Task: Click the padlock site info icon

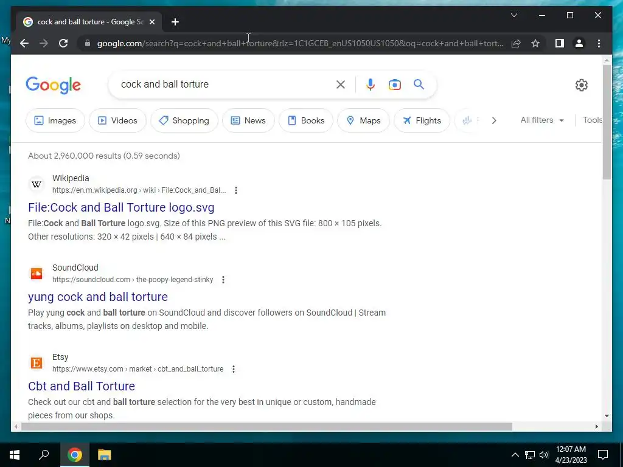Action: tap(88, 43)
